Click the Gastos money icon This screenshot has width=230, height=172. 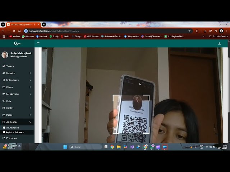pyautogui.click(x=4, y=108)
